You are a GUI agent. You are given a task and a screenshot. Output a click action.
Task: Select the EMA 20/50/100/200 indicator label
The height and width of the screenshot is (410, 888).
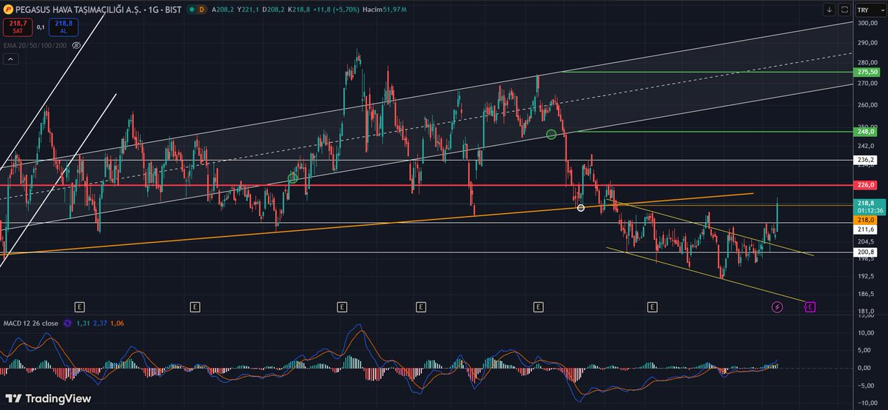(x=33, y=46)
